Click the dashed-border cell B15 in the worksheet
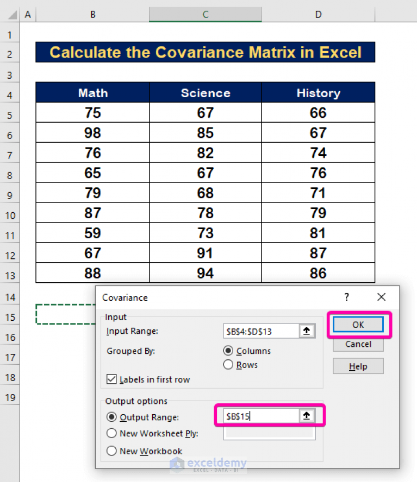The height and width of the screenshot is (482, 417). click(x=66, y=314)
